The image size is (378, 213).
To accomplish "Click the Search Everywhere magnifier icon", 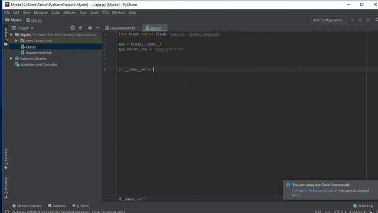I will (x=376, y=20).
